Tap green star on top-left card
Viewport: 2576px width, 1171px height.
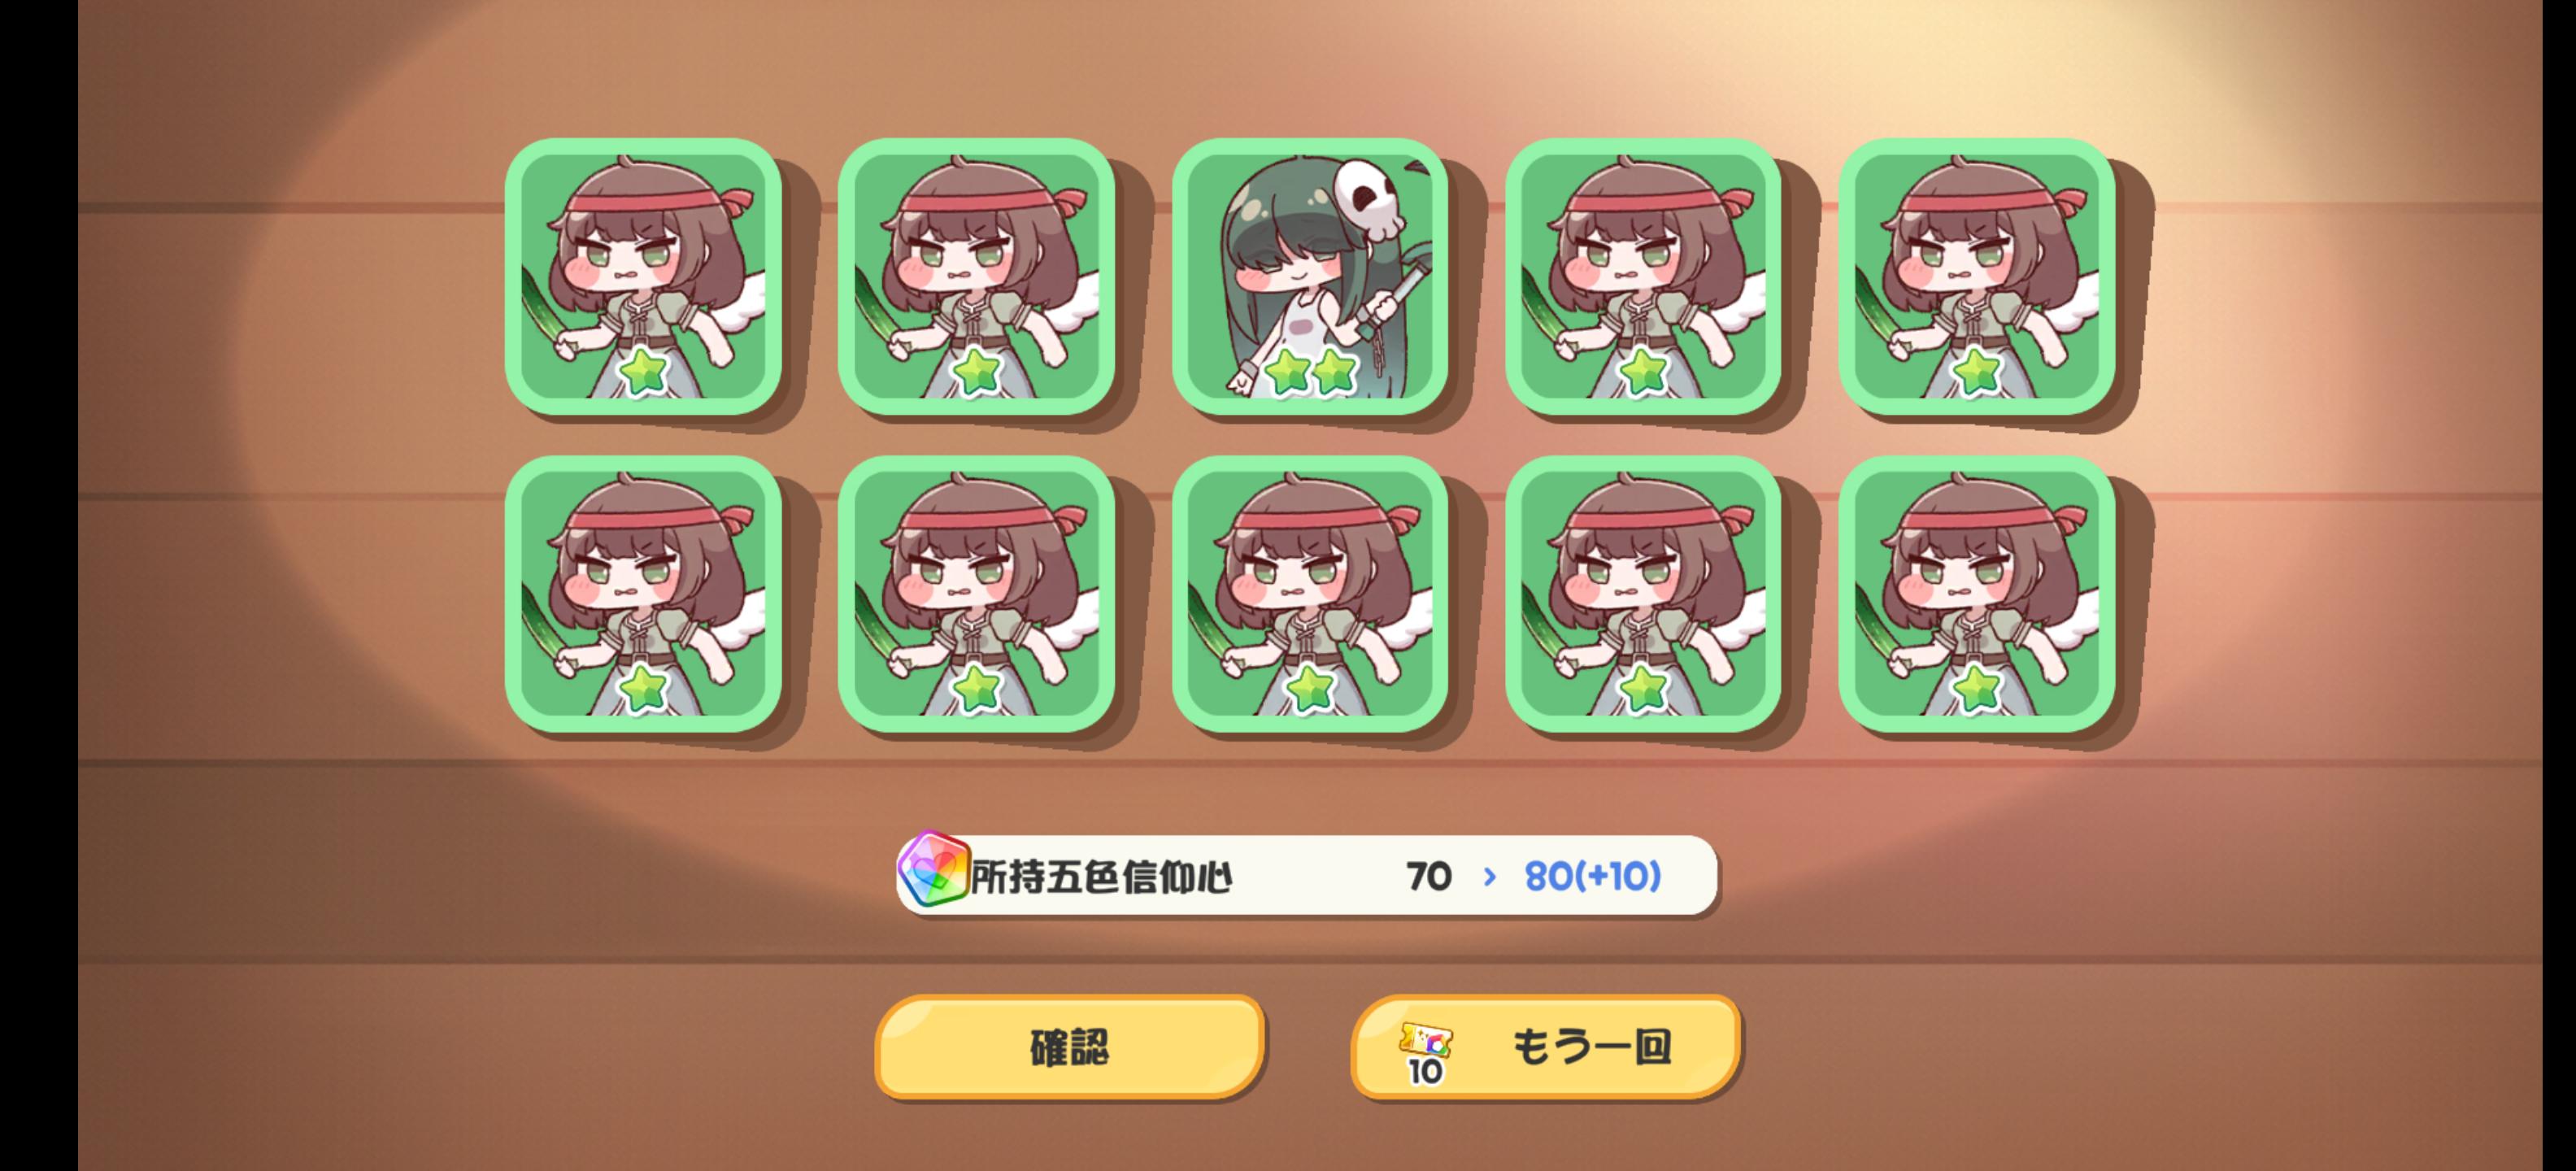[x=643, y=371]
